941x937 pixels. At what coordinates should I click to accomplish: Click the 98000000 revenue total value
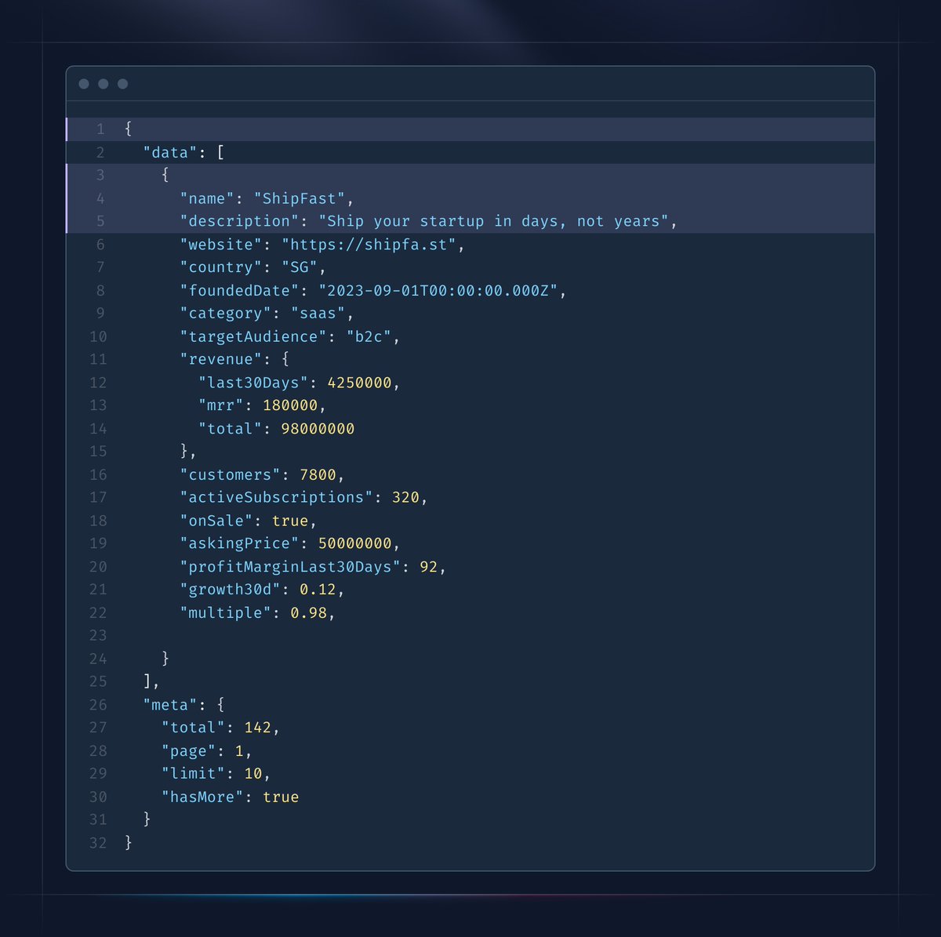(x=318, y=429)
